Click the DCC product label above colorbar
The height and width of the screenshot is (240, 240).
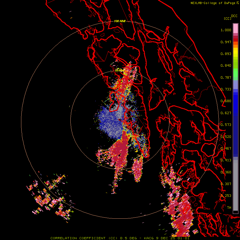click(234, 16)
